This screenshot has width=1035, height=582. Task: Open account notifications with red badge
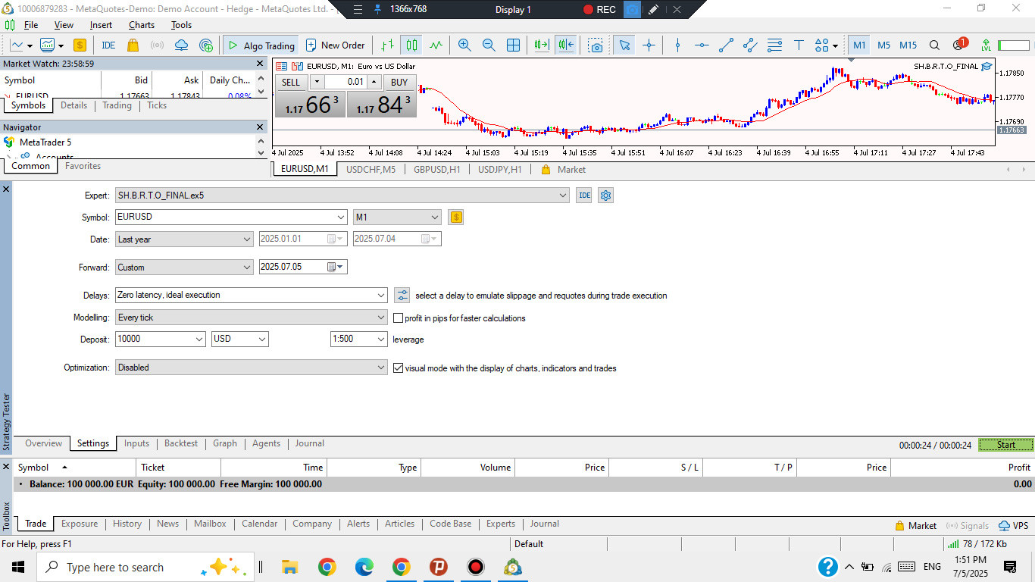pyautogui.click(x=959, y=45)
